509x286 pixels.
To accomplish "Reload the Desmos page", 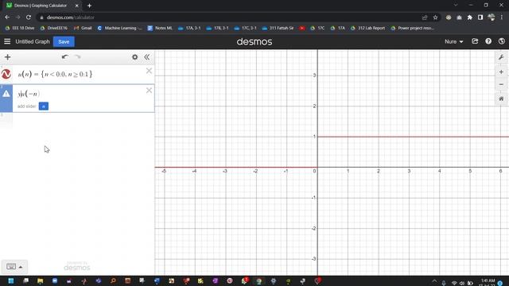I will pos(29,17).
